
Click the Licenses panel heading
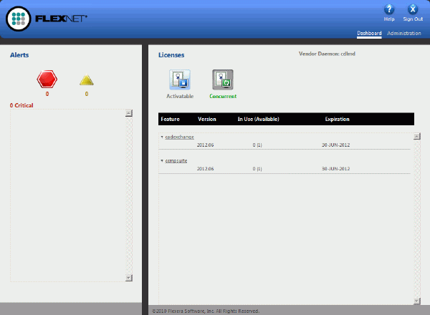(x=171, y=55)
